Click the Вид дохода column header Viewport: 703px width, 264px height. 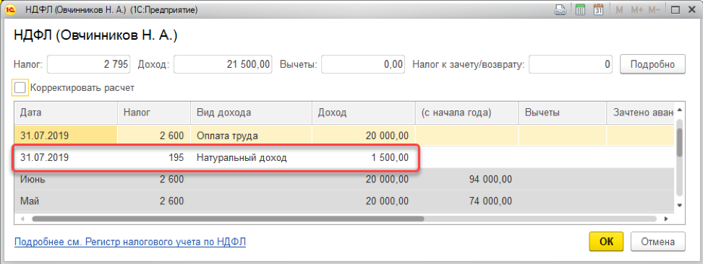(252, 113)
